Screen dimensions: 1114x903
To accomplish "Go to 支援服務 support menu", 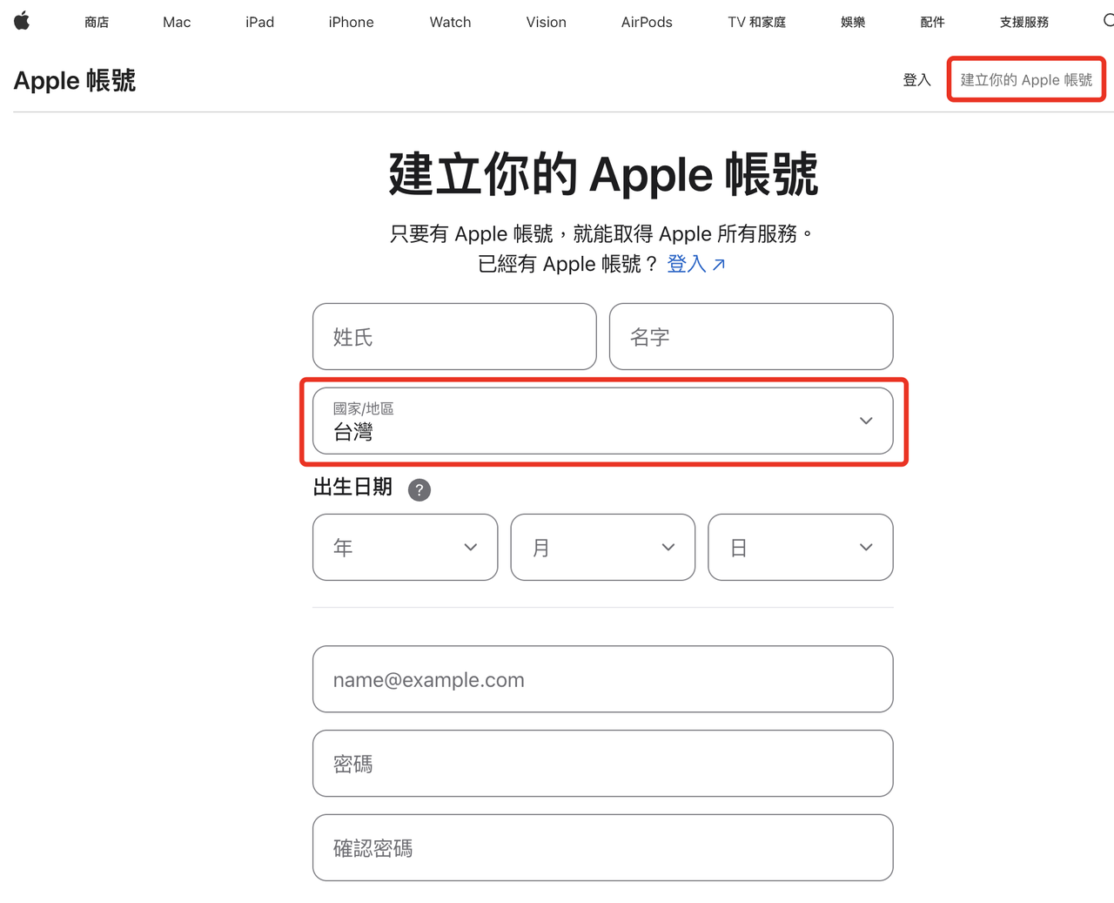I will point(1024,22).
